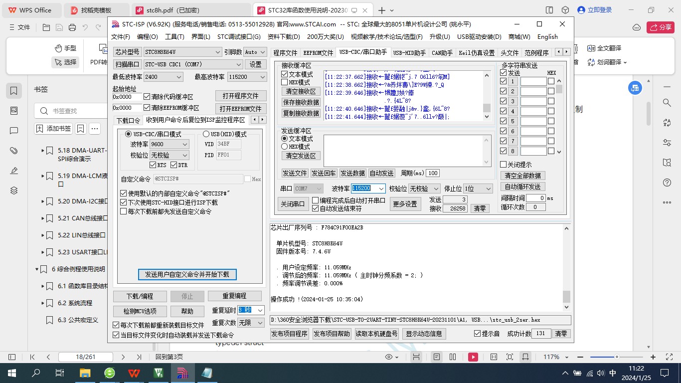Open the more options ellipsis in bookmark panel
Viewport: 681px width, 383px height.
(x=94, y=129)
